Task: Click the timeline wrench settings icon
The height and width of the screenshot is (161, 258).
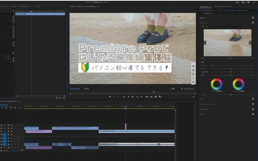Action: (15, 108)
